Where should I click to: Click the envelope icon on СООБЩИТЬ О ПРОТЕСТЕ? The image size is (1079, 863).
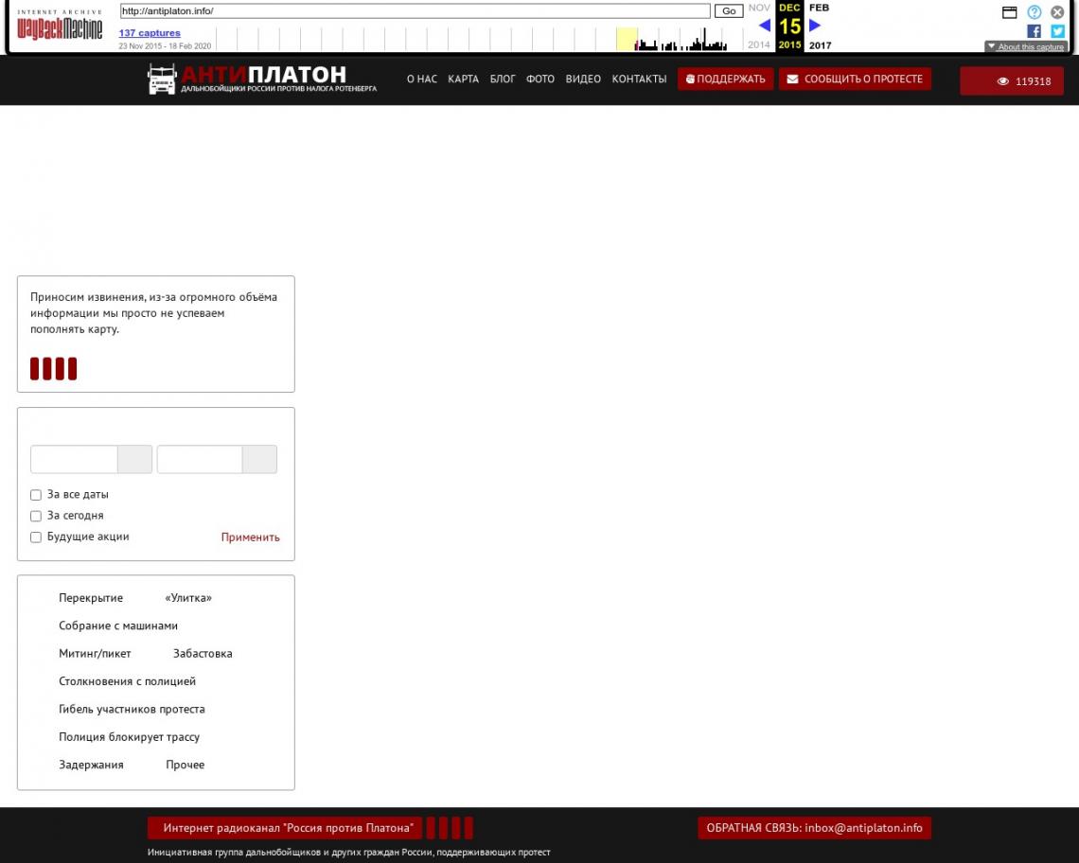[793, 79]
